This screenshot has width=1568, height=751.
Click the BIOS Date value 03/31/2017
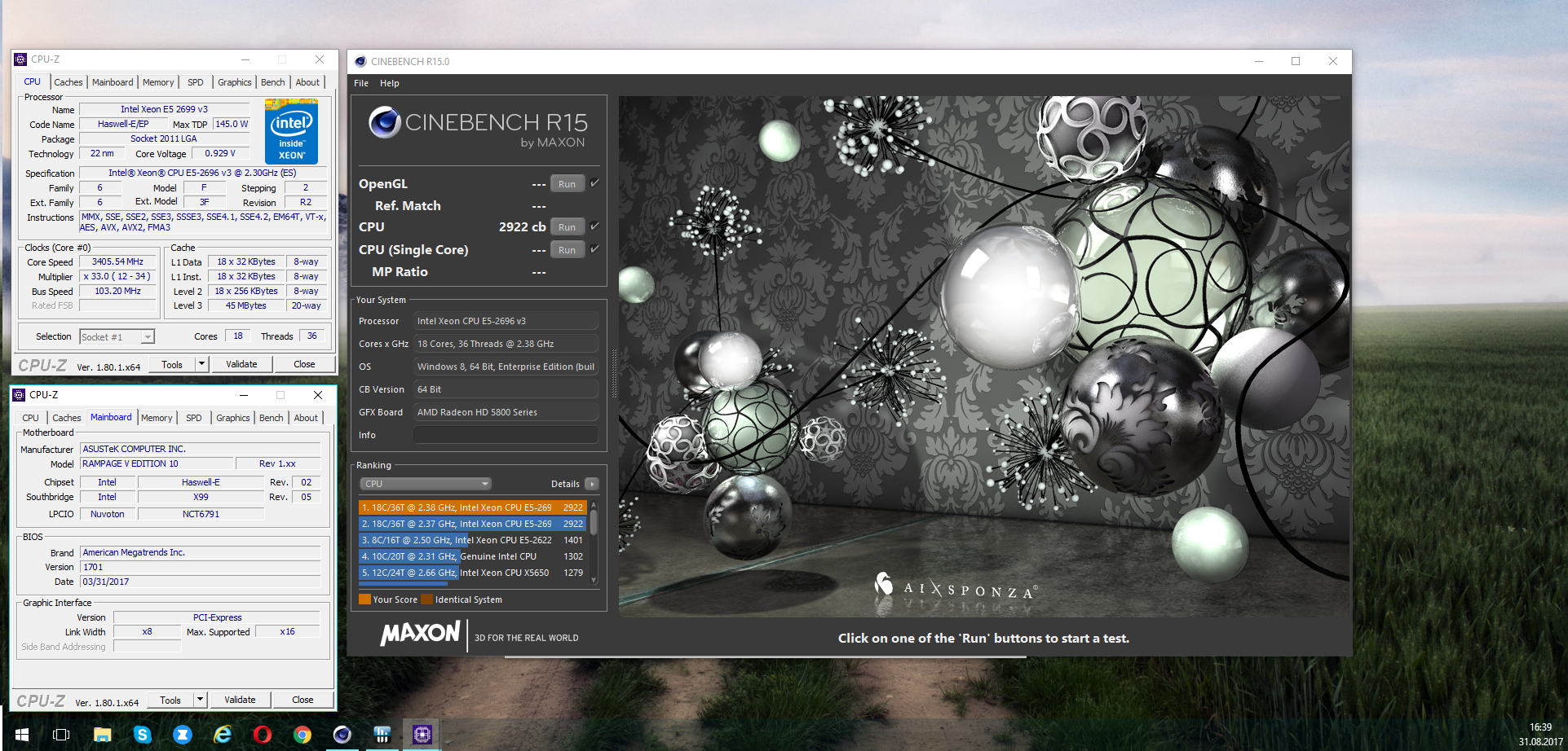(200, 582)
